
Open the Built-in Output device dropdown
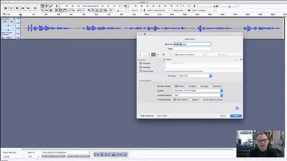[x=203, y=10]
